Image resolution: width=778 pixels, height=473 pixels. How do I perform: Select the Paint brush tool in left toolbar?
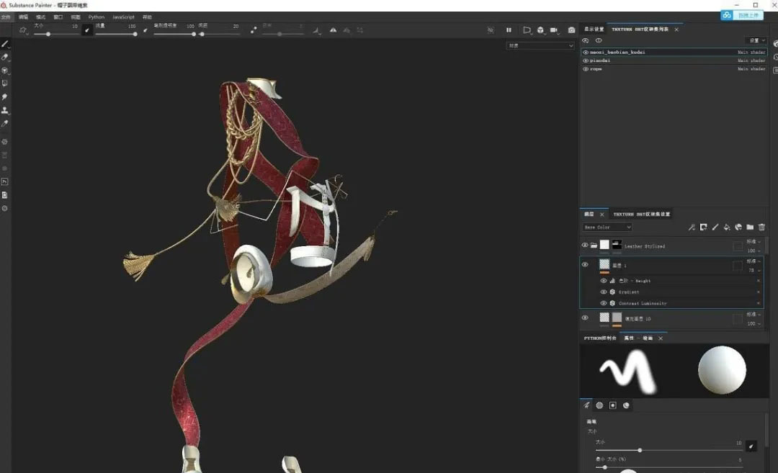tap(5, 44)
